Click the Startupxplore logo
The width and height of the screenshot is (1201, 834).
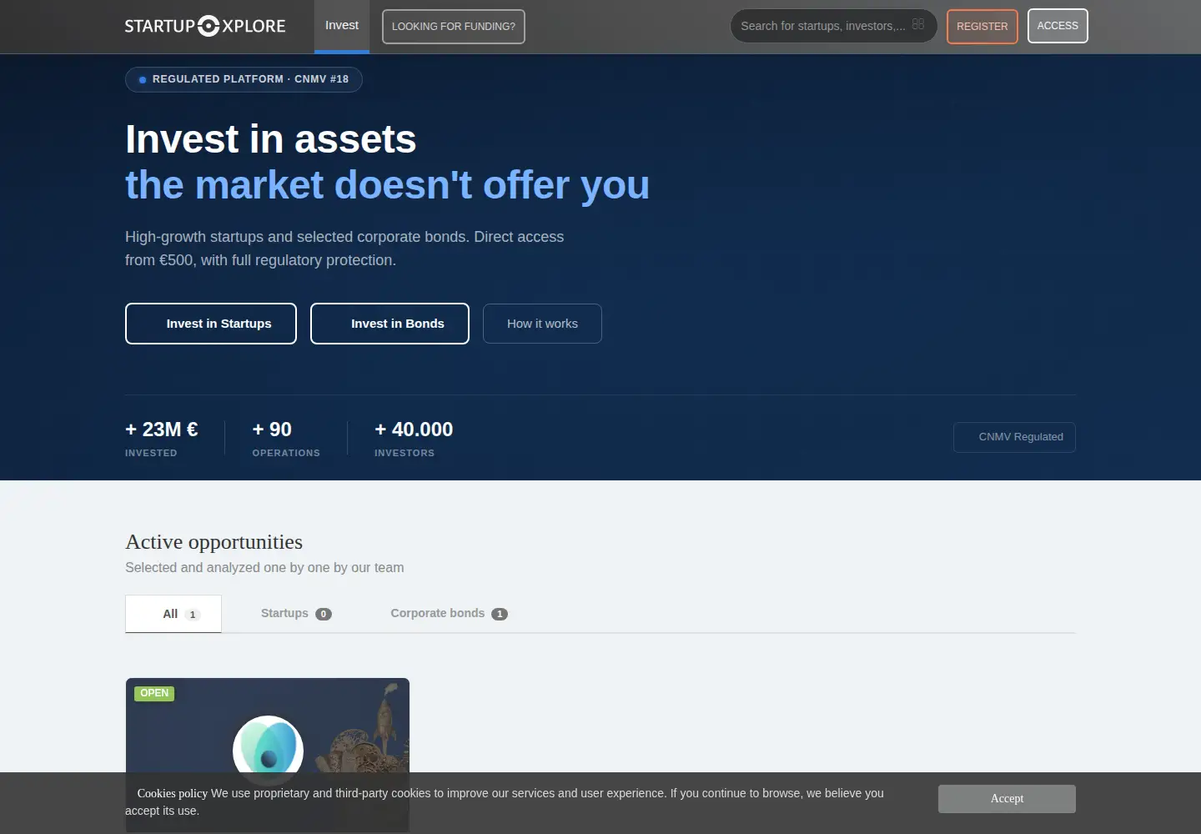pyautogui.click(x=205, y=26)
